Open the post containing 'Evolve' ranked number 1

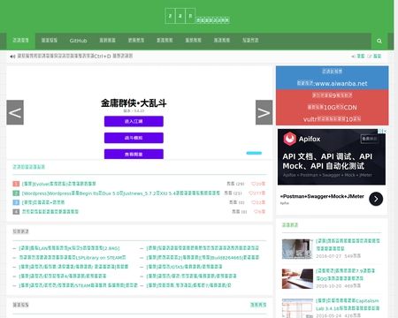pyautogui.click(x=59, y=184)
